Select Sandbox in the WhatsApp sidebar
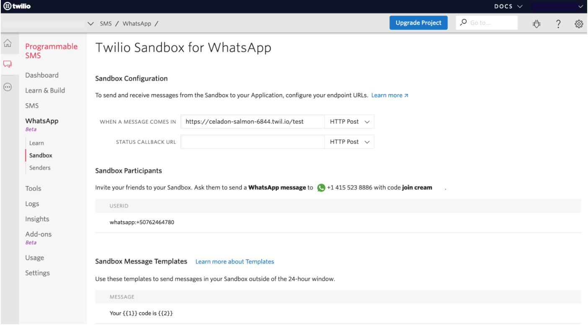The width and height of the screenshot is (588, 325). coord(40,155)
